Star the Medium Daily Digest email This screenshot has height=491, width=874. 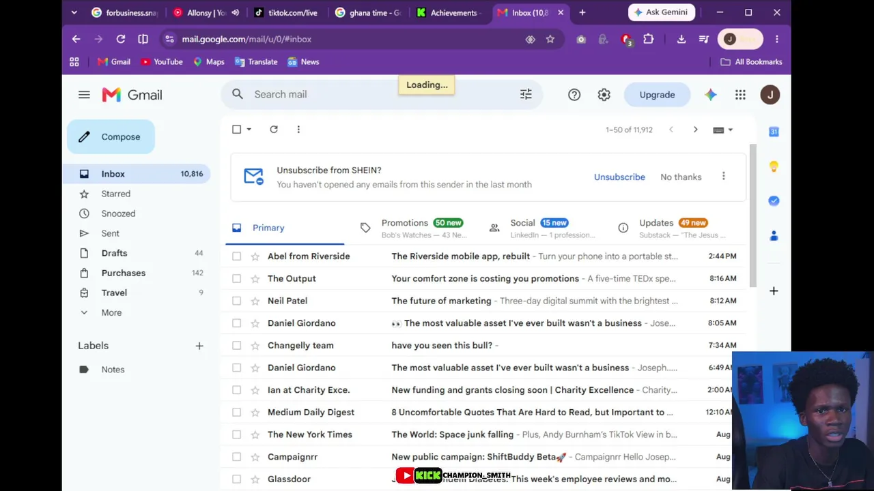click(x=255, y=412)
